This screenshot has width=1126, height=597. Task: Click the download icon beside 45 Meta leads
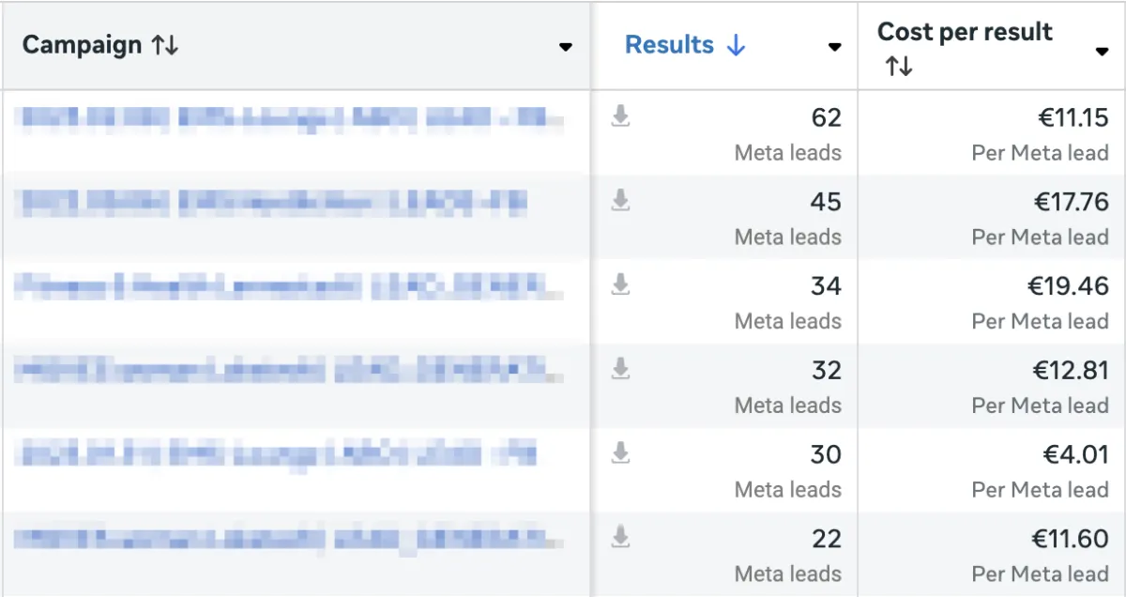pyautogui.click(x=620, y=200)
